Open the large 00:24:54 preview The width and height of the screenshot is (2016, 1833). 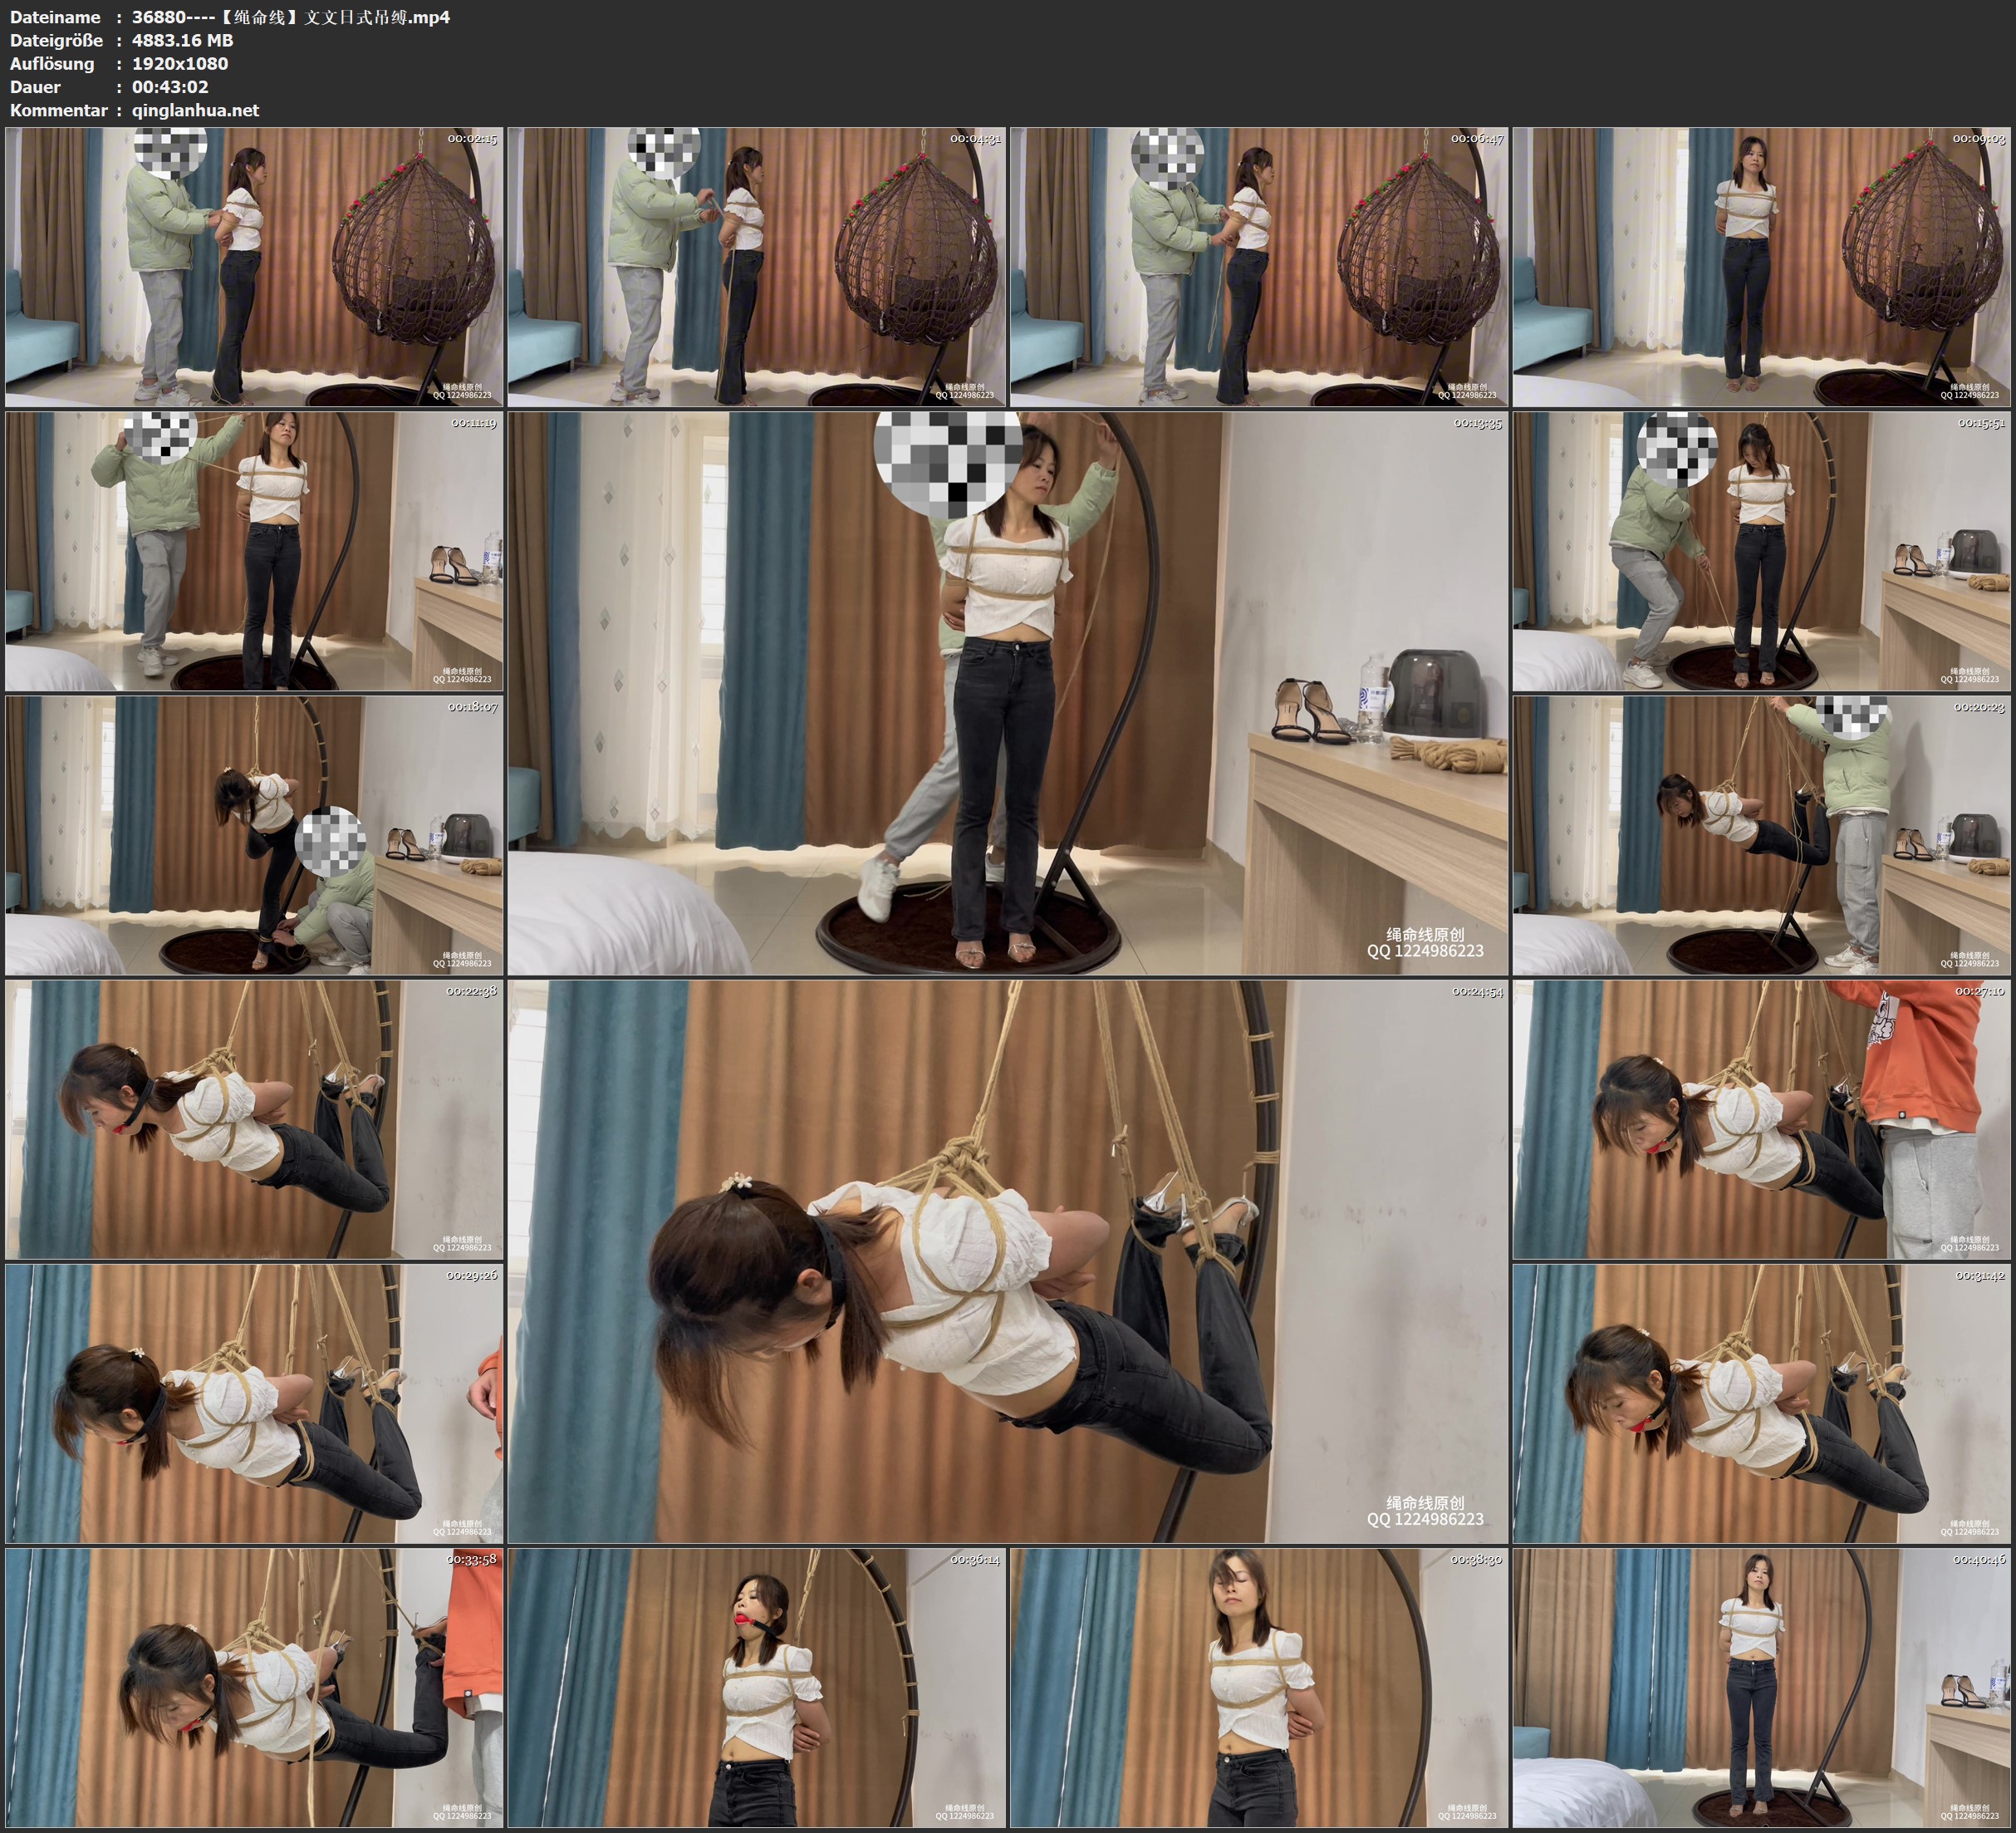[1008, 1261]
